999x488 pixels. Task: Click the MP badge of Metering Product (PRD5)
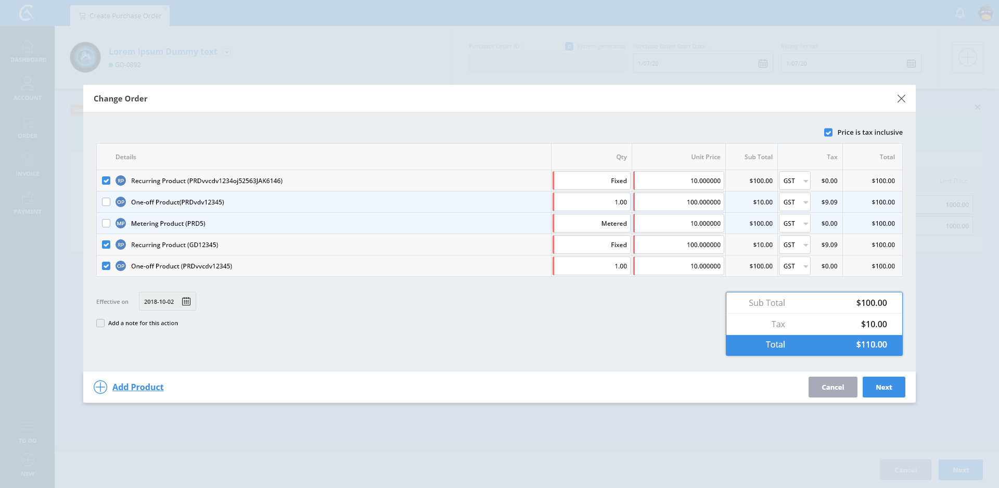121,224
